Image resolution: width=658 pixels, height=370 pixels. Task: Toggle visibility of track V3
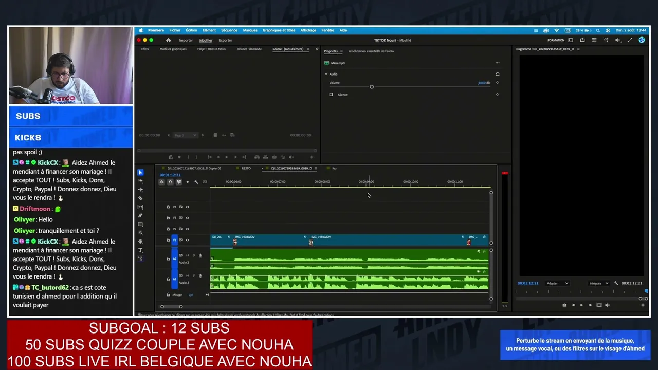(x=187, y=218)
